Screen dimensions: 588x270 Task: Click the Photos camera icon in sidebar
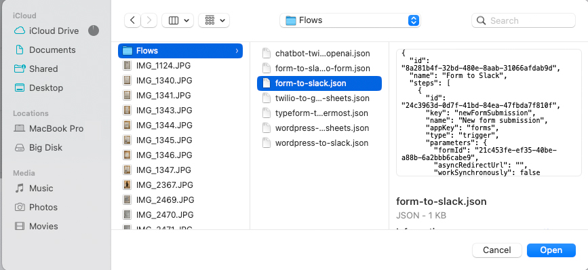pyautogui.click(x=20, y=207)
